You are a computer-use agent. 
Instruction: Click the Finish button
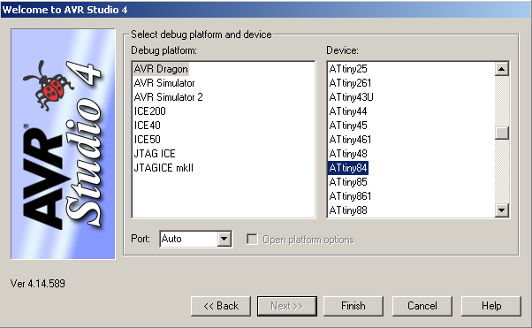[353, 306]
